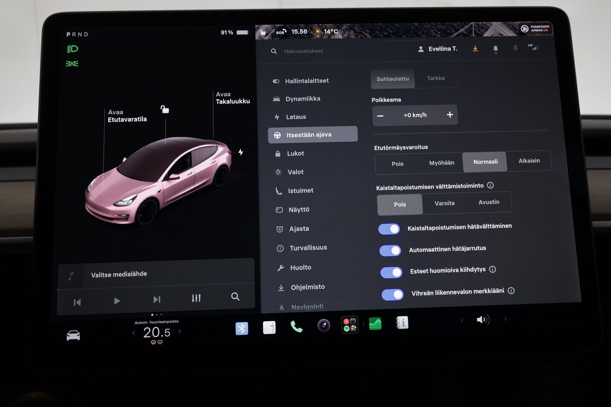Show info for Kaistaltapoistumisen välttämistoiminto
This screenshot has width=611, height=407.
[490, 185]
